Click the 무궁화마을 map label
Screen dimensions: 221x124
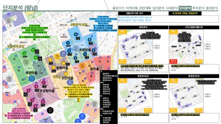point(47,91)
